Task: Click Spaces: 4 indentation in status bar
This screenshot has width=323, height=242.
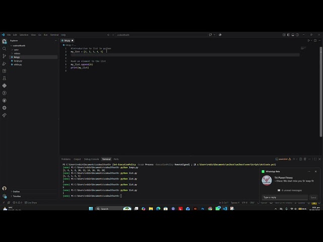Action: pyautogui.click(x=235, y=203)
